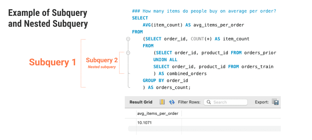Select the Result Grid label
Viewport: 312px width, 140px height.
(x=141, y=102)
